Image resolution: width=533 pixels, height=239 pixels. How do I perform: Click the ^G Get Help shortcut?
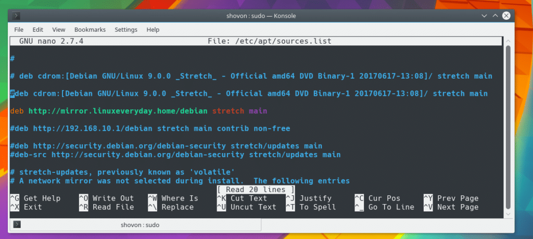tap(35, 198)
